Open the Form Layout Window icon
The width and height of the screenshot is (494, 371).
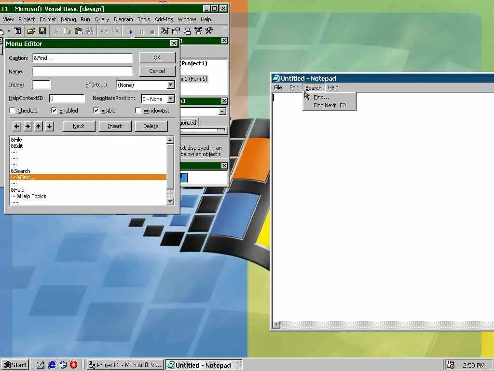[187, 31]
